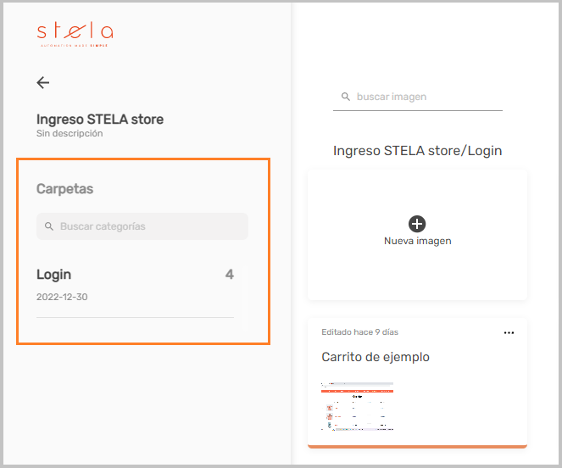Click the Stela logo
The image size is (562, 468).
click(x=75, y=35)
